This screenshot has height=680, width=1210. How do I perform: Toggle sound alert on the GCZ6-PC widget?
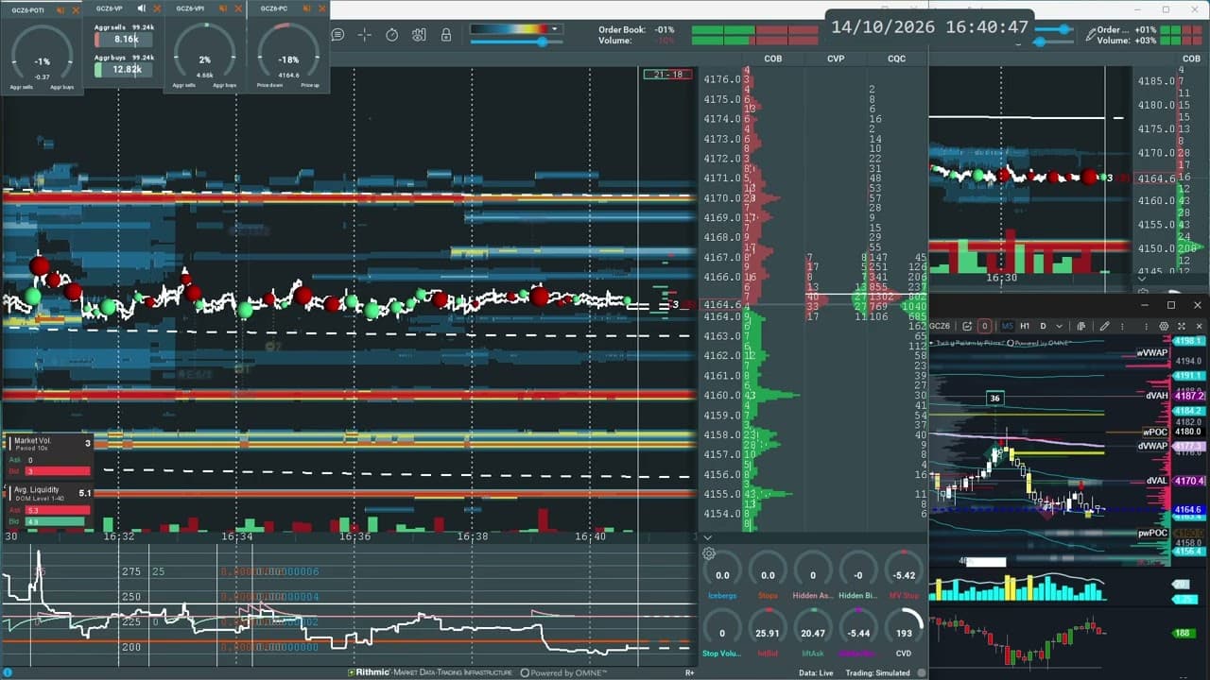(306, 8)
